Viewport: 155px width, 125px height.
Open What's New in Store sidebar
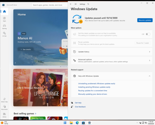tap(4, 100)
